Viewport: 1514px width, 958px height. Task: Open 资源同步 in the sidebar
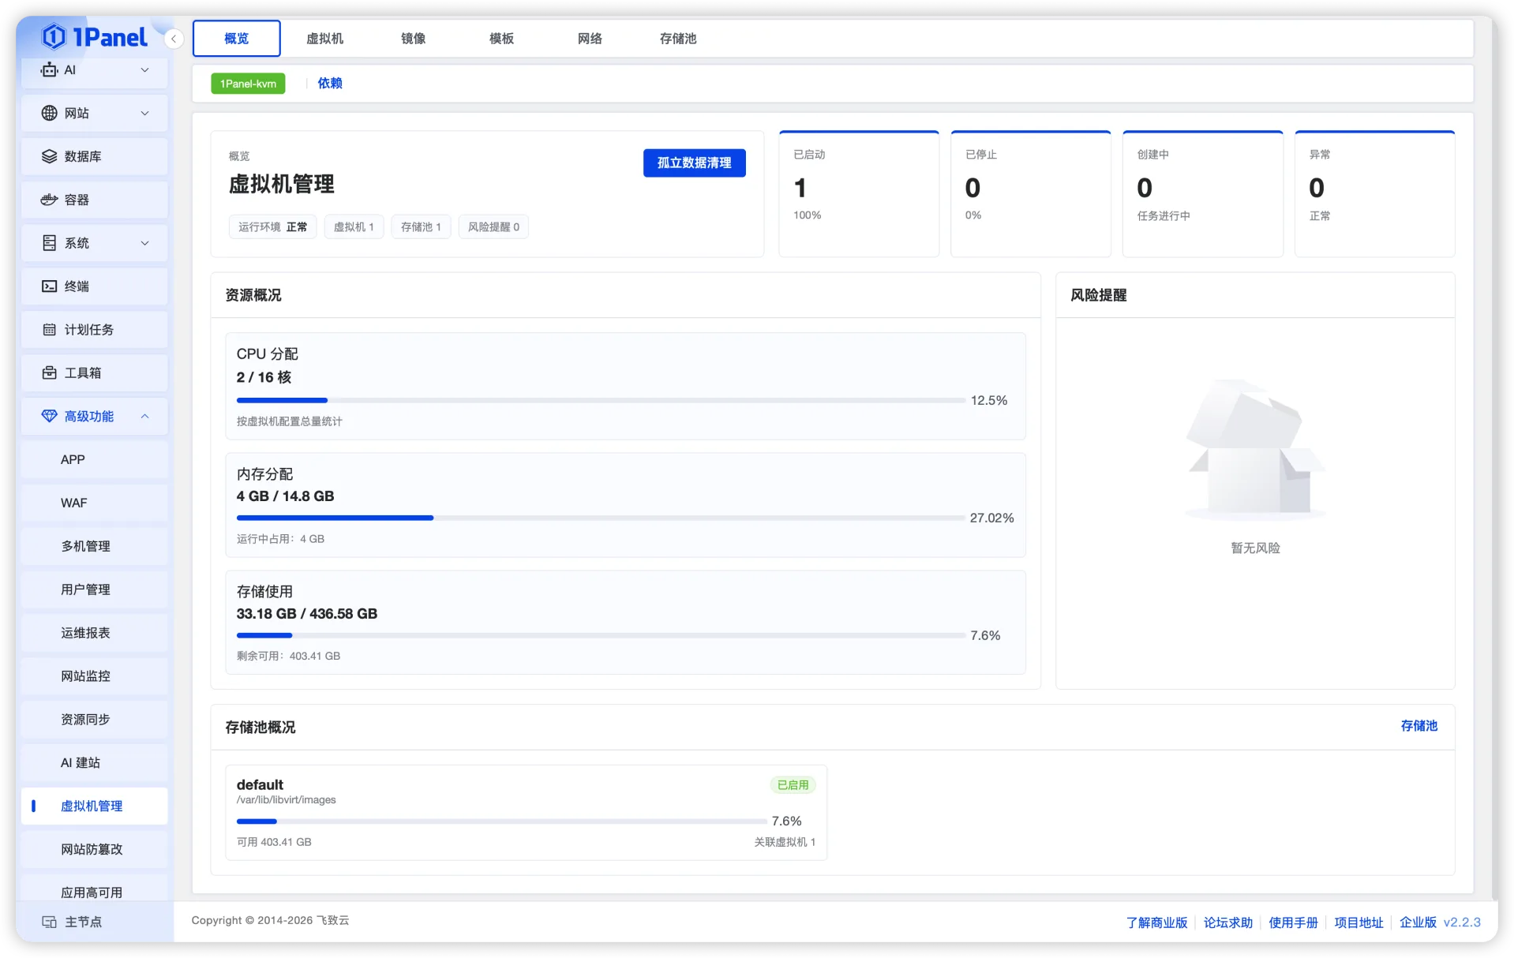(x=94, y=720)
